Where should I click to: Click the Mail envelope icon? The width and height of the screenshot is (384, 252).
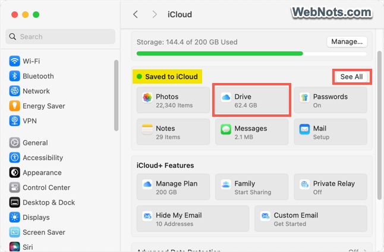tap(304, 129)
